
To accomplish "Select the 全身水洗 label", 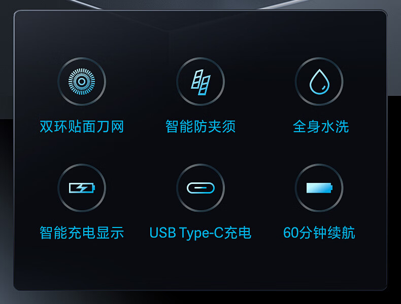I will (x=321, y=127).
